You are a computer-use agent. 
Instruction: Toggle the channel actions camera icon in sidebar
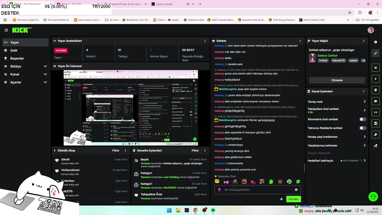click(375, 123)
